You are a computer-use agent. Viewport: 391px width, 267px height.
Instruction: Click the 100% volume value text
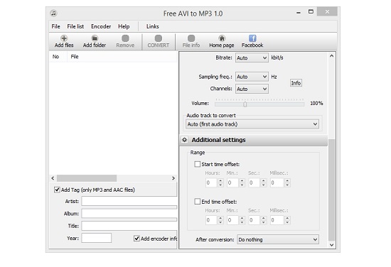click(x=316, y=103)
